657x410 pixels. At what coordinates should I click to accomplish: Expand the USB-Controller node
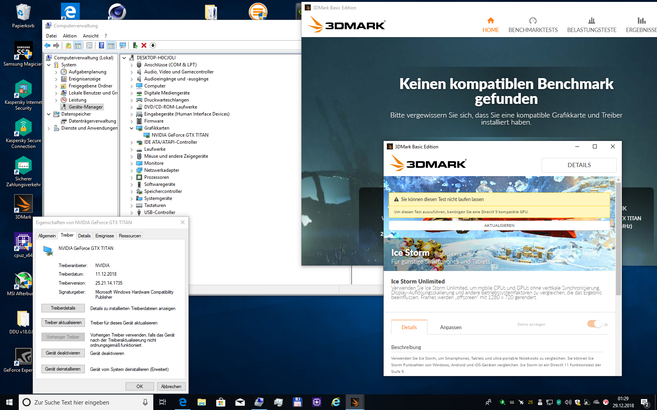point(132,212)
